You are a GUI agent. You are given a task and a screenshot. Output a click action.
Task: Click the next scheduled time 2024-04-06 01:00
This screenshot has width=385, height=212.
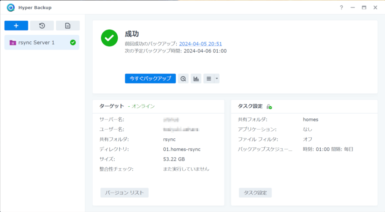[x=205, y=51]
